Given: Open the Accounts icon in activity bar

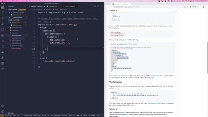Looking at the screenshot, I should (x=3, y=106).
